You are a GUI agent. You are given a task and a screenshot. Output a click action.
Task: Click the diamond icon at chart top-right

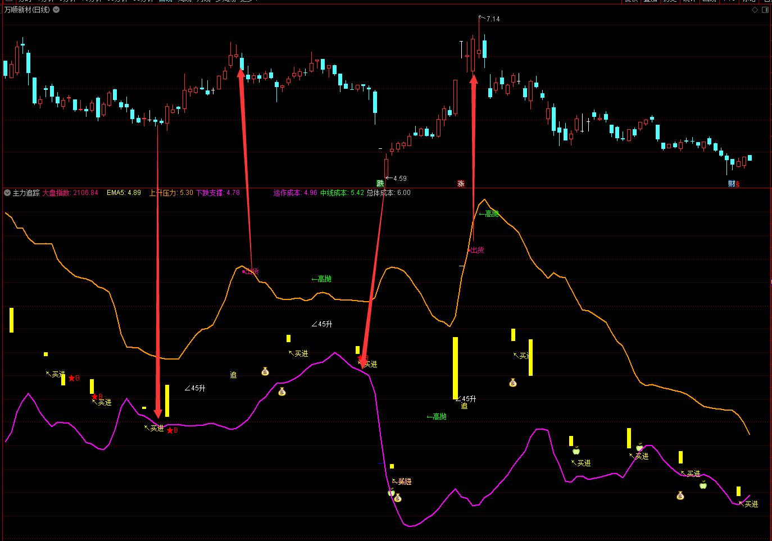tap(755, 10)
